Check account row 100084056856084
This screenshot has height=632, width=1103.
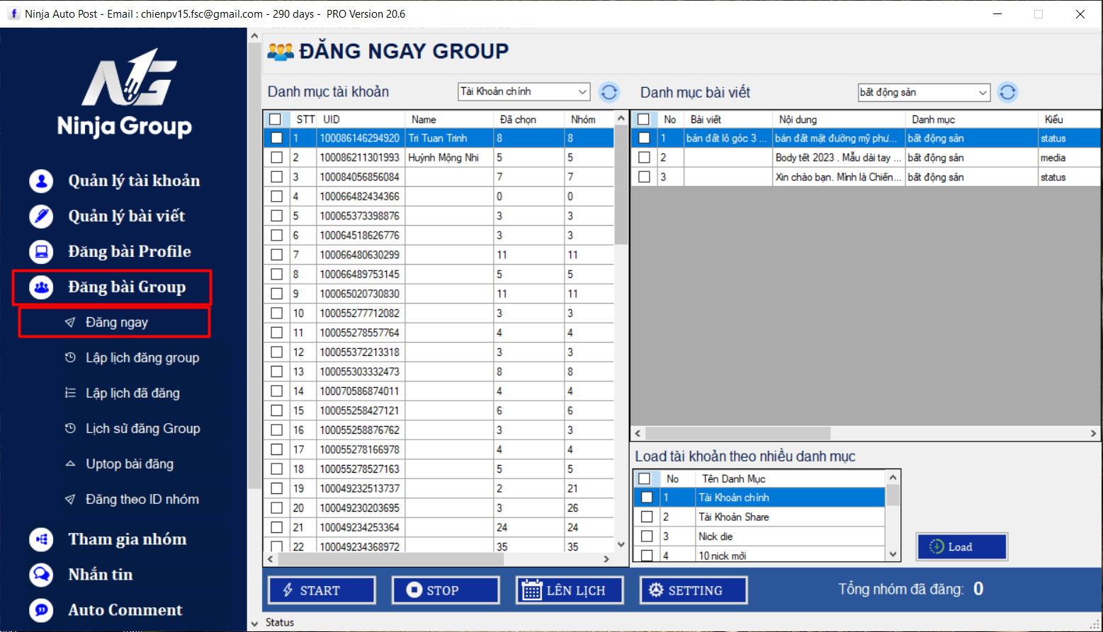[277, 177]
